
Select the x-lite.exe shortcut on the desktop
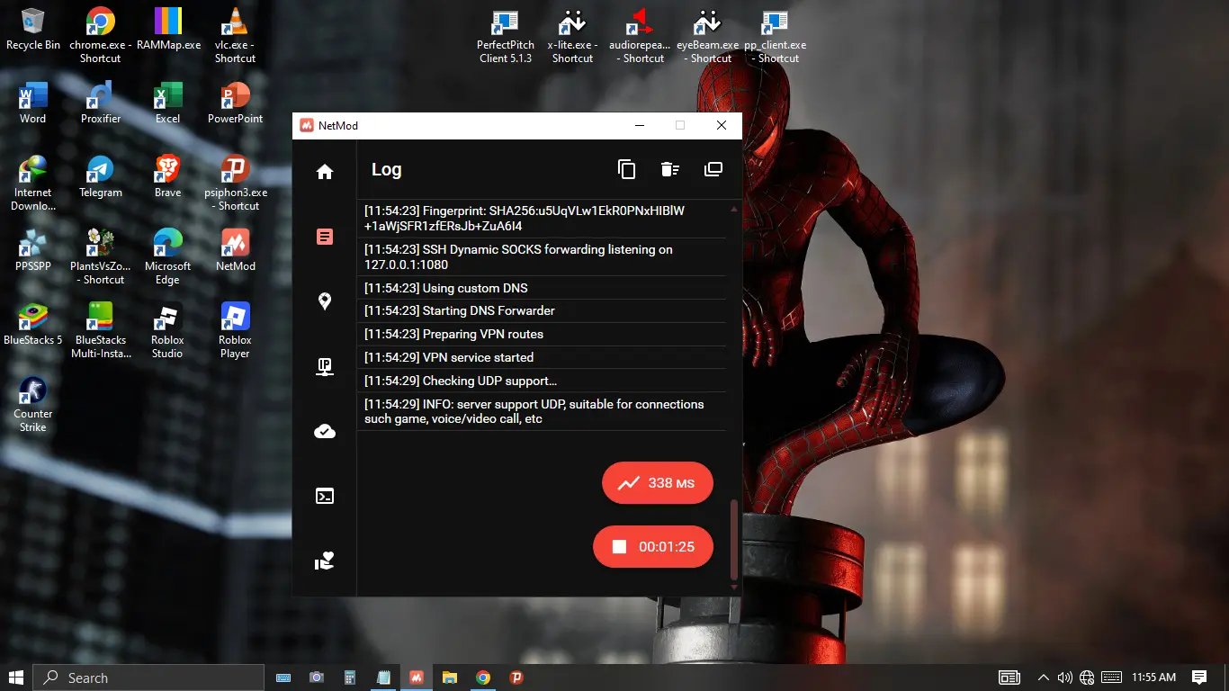pos(573,36)
